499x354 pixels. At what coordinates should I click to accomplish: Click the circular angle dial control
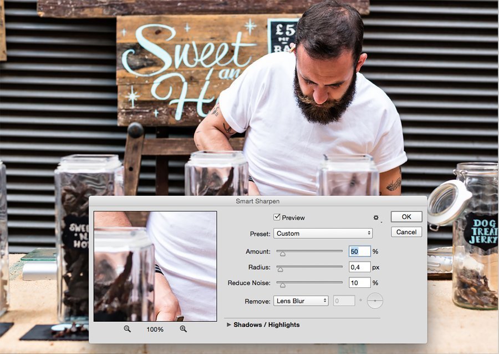pyautogui.click(x=375, y=301)
